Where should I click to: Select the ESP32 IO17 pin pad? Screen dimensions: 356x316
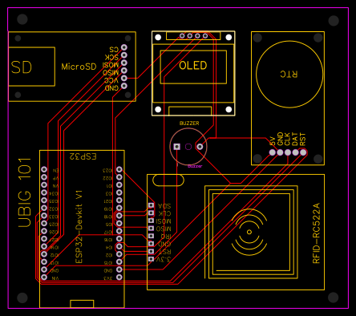(x=119, y=231)
